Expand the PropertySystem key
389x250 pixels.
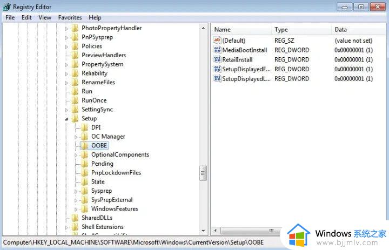coord(66,65)
